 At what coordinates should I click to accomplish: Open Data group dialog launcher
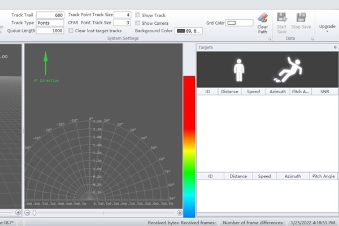[312, 39]
